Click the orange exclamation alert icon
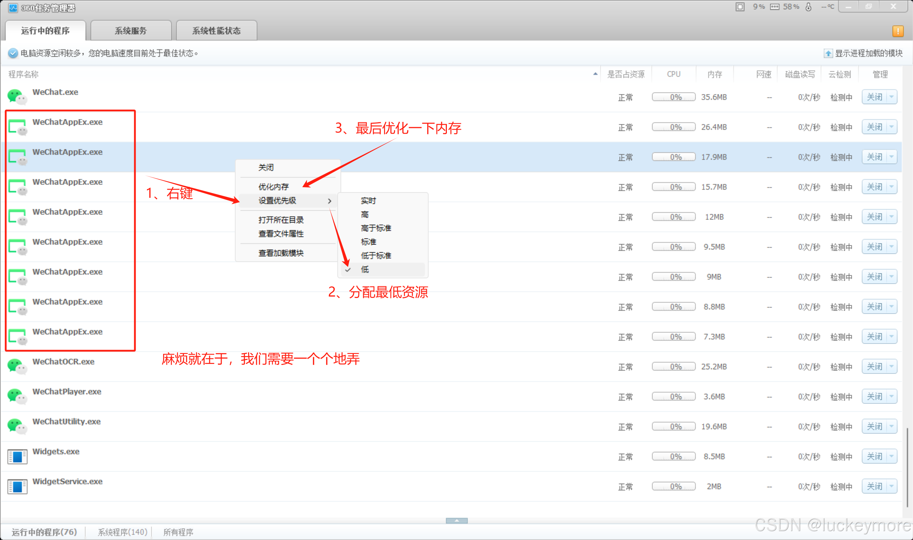Image resolution: width=913 pixels, height=540 pixels. 898,31
